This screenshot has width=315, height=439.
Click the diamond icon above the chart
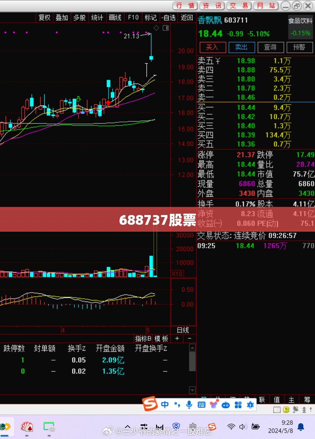[156, 28]
